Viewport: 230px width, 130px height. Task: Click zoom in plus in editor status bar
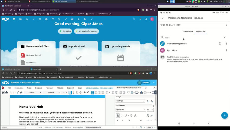(155, 127)
